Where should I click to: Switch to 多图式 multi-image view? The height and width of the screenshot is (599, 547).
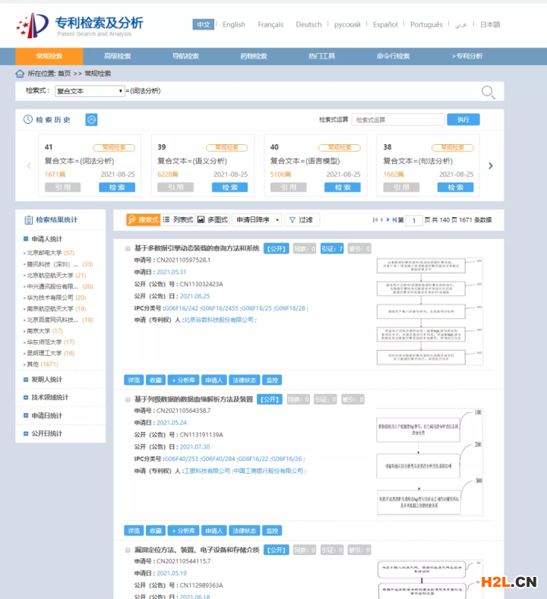(x=213, y=219)
